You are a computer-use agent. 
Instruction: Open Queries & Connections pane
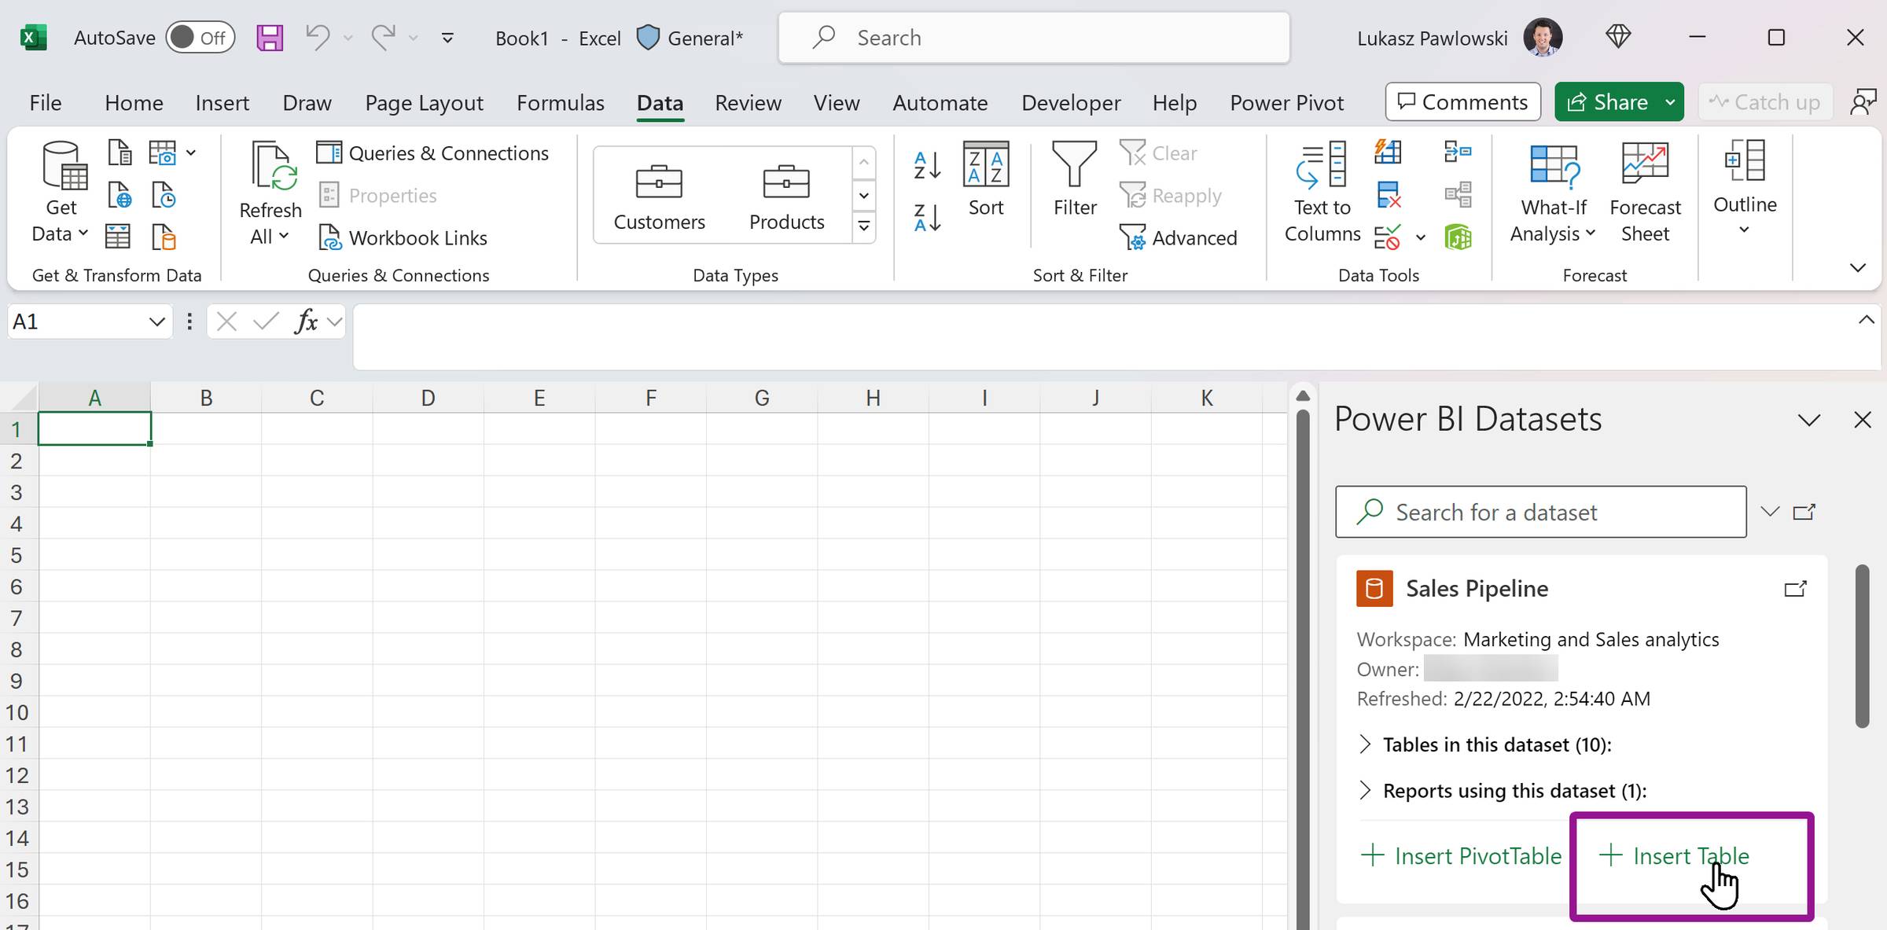(432, 153)
